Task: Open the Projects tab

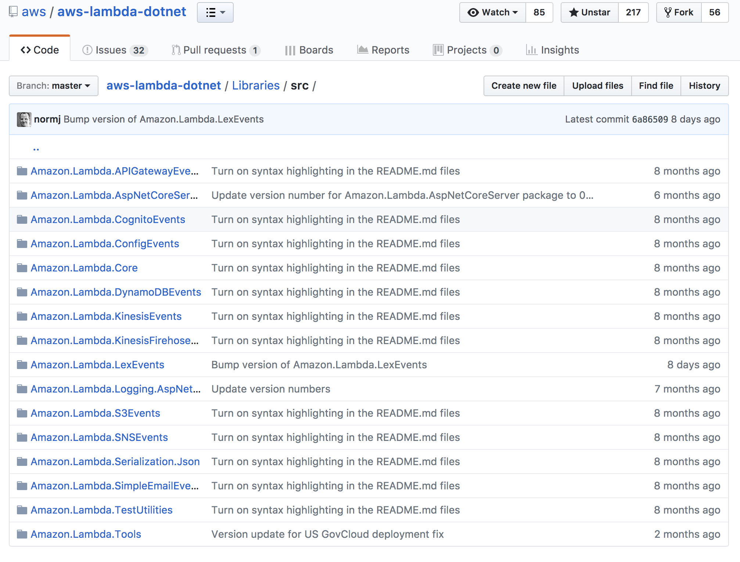Action: tap(468, 50)
